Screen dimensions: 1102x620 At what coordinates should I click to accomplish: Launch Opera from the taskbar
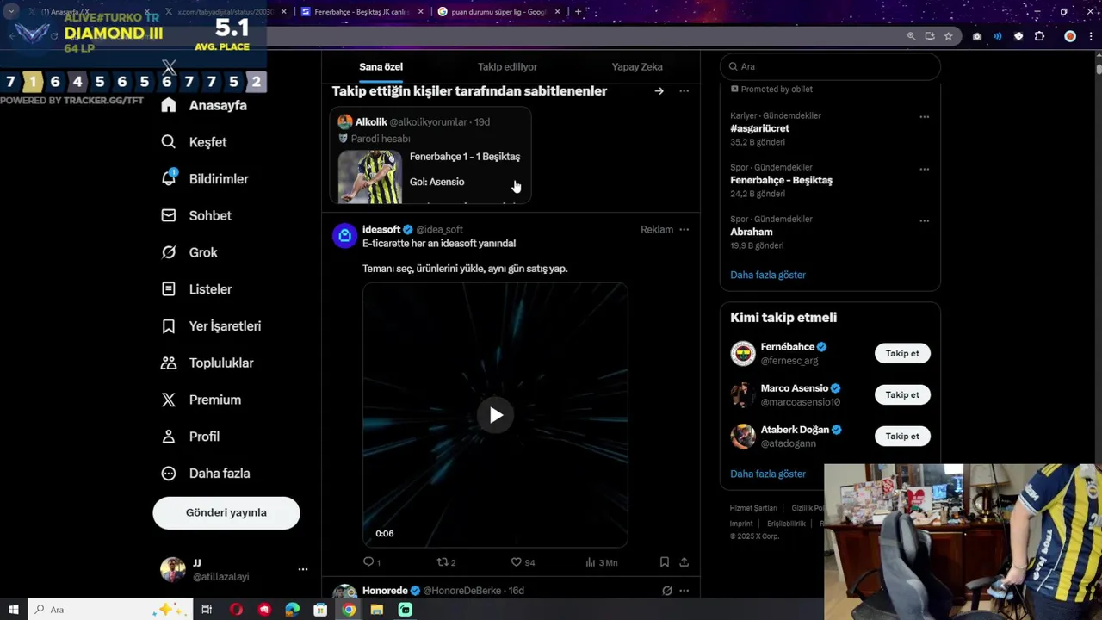pyautogui.click(x=236, y=610)
